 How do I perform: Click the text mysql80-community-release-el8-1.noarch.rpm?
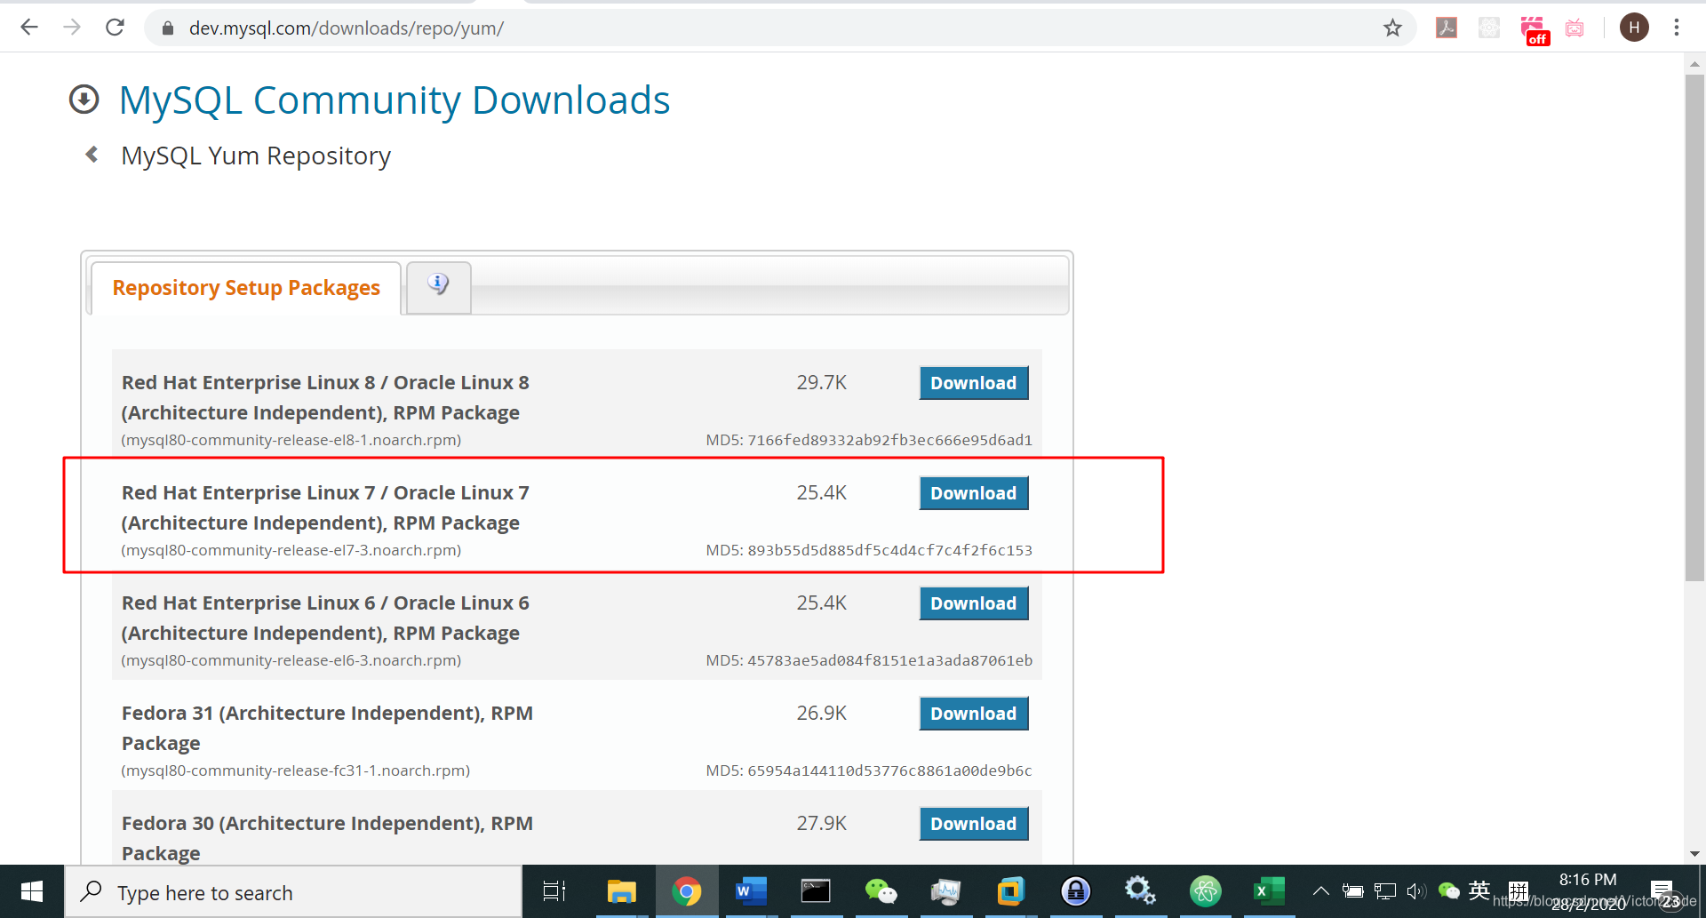click(x=291, y=440)
